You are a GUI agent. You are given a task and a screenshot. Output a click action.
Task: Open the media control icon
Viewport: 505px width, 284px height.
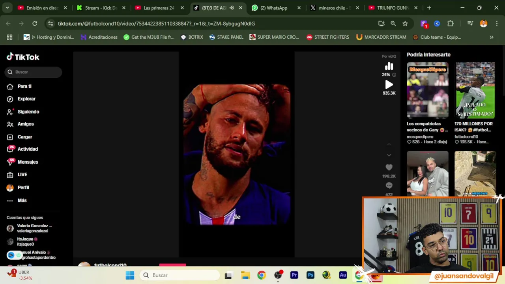[470, 24]
